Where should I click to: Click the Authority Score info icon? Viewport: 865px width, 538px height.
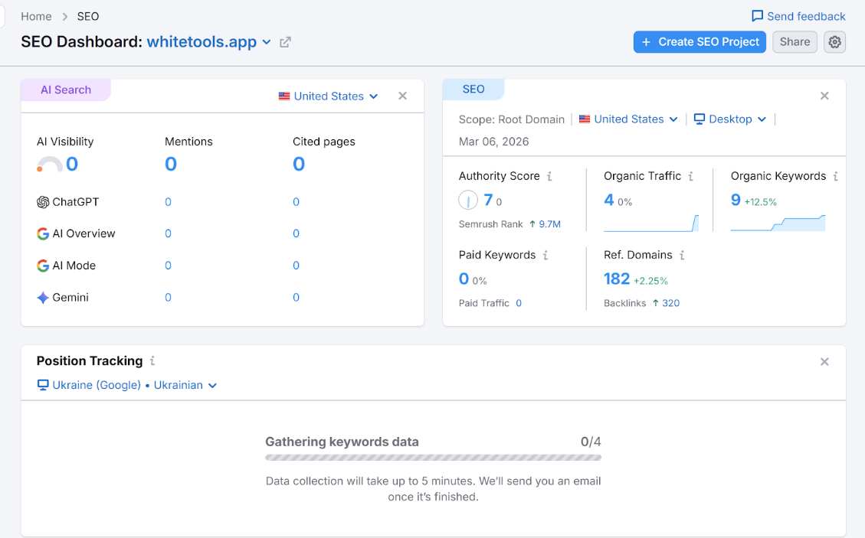[x=549, y=176]
